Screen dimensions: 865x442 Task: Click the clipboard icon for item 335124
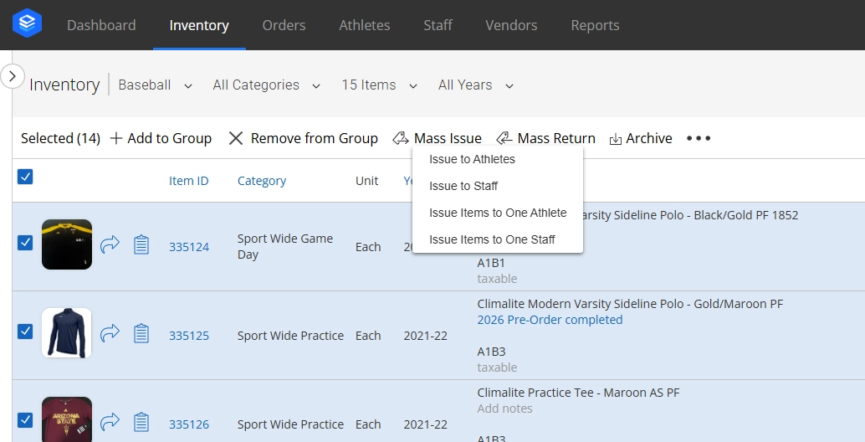(x=141, y=244)
